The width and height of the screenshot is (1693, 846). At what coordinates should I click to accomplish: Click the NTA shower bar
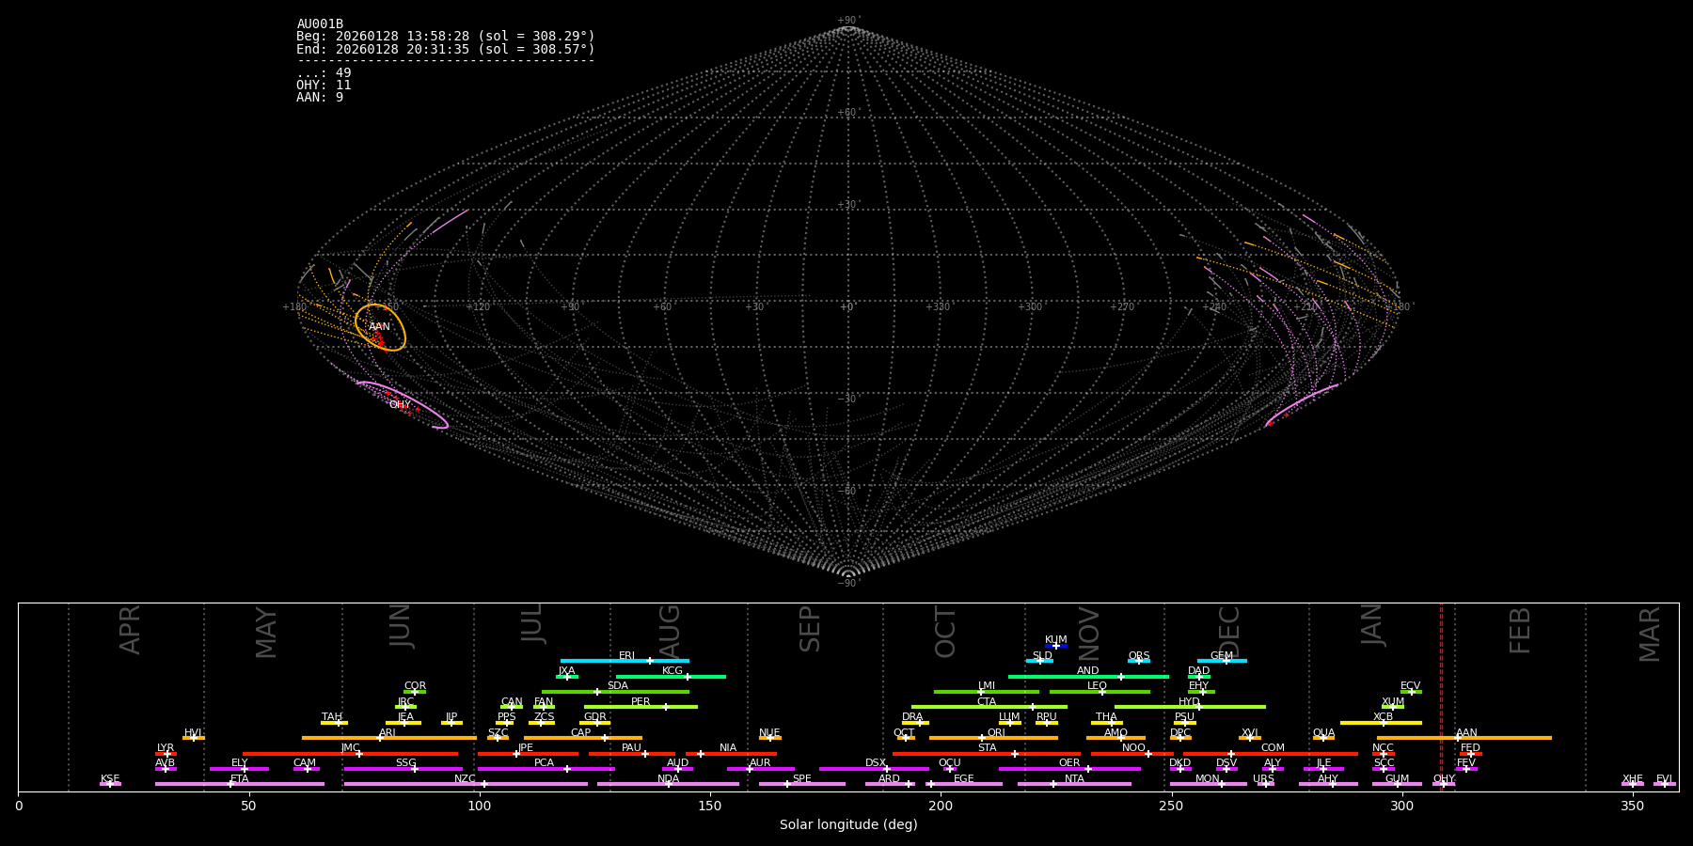pyautogui.click(x=1074, y=784)
